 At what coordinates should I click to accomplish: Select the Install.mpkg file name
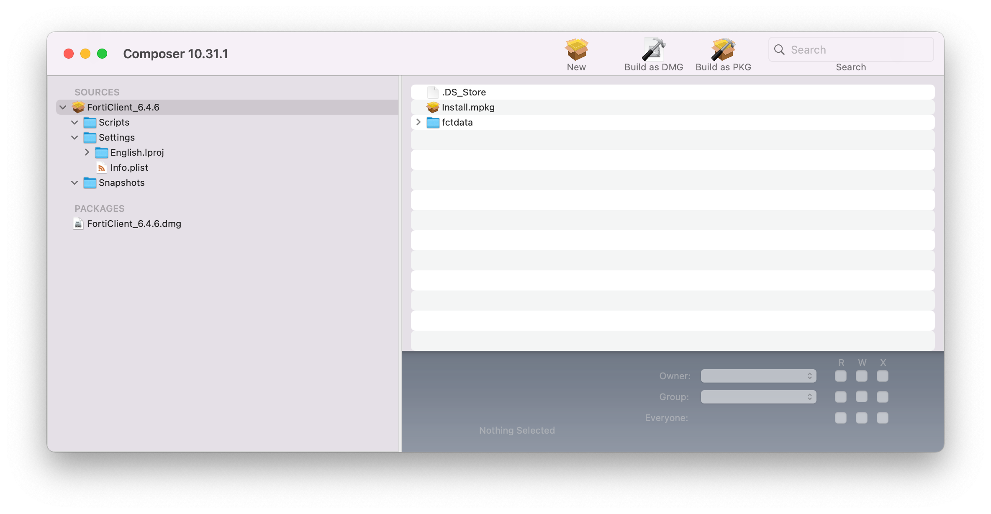pos(468,107)
